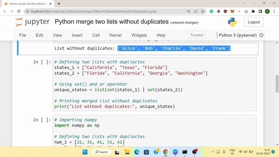
Task: Reload the notebook page
Action: click(19, 11)
